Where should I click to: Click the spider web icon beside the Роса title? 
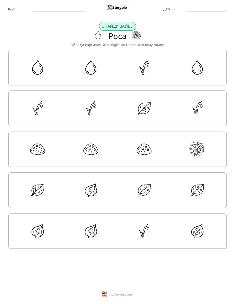point(137,35)
